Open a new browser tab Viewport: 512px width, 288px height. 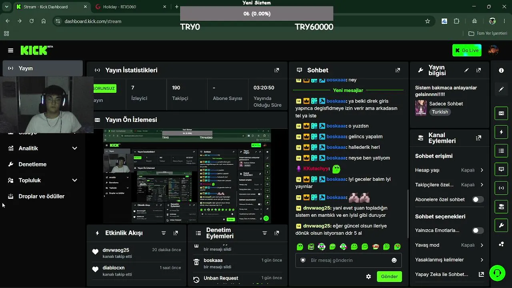click(x=177, y=7)
